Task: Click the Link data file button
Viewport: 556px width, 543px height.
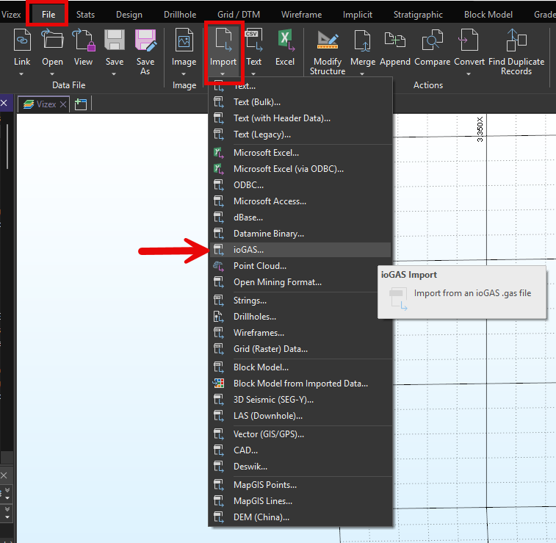Action: coord(22,41)
